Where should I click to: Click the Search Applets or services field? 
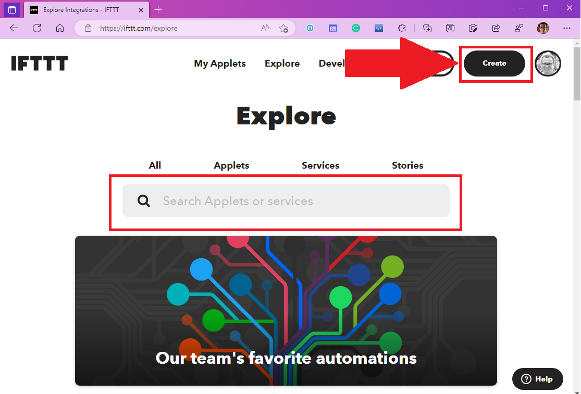point(286,201)
